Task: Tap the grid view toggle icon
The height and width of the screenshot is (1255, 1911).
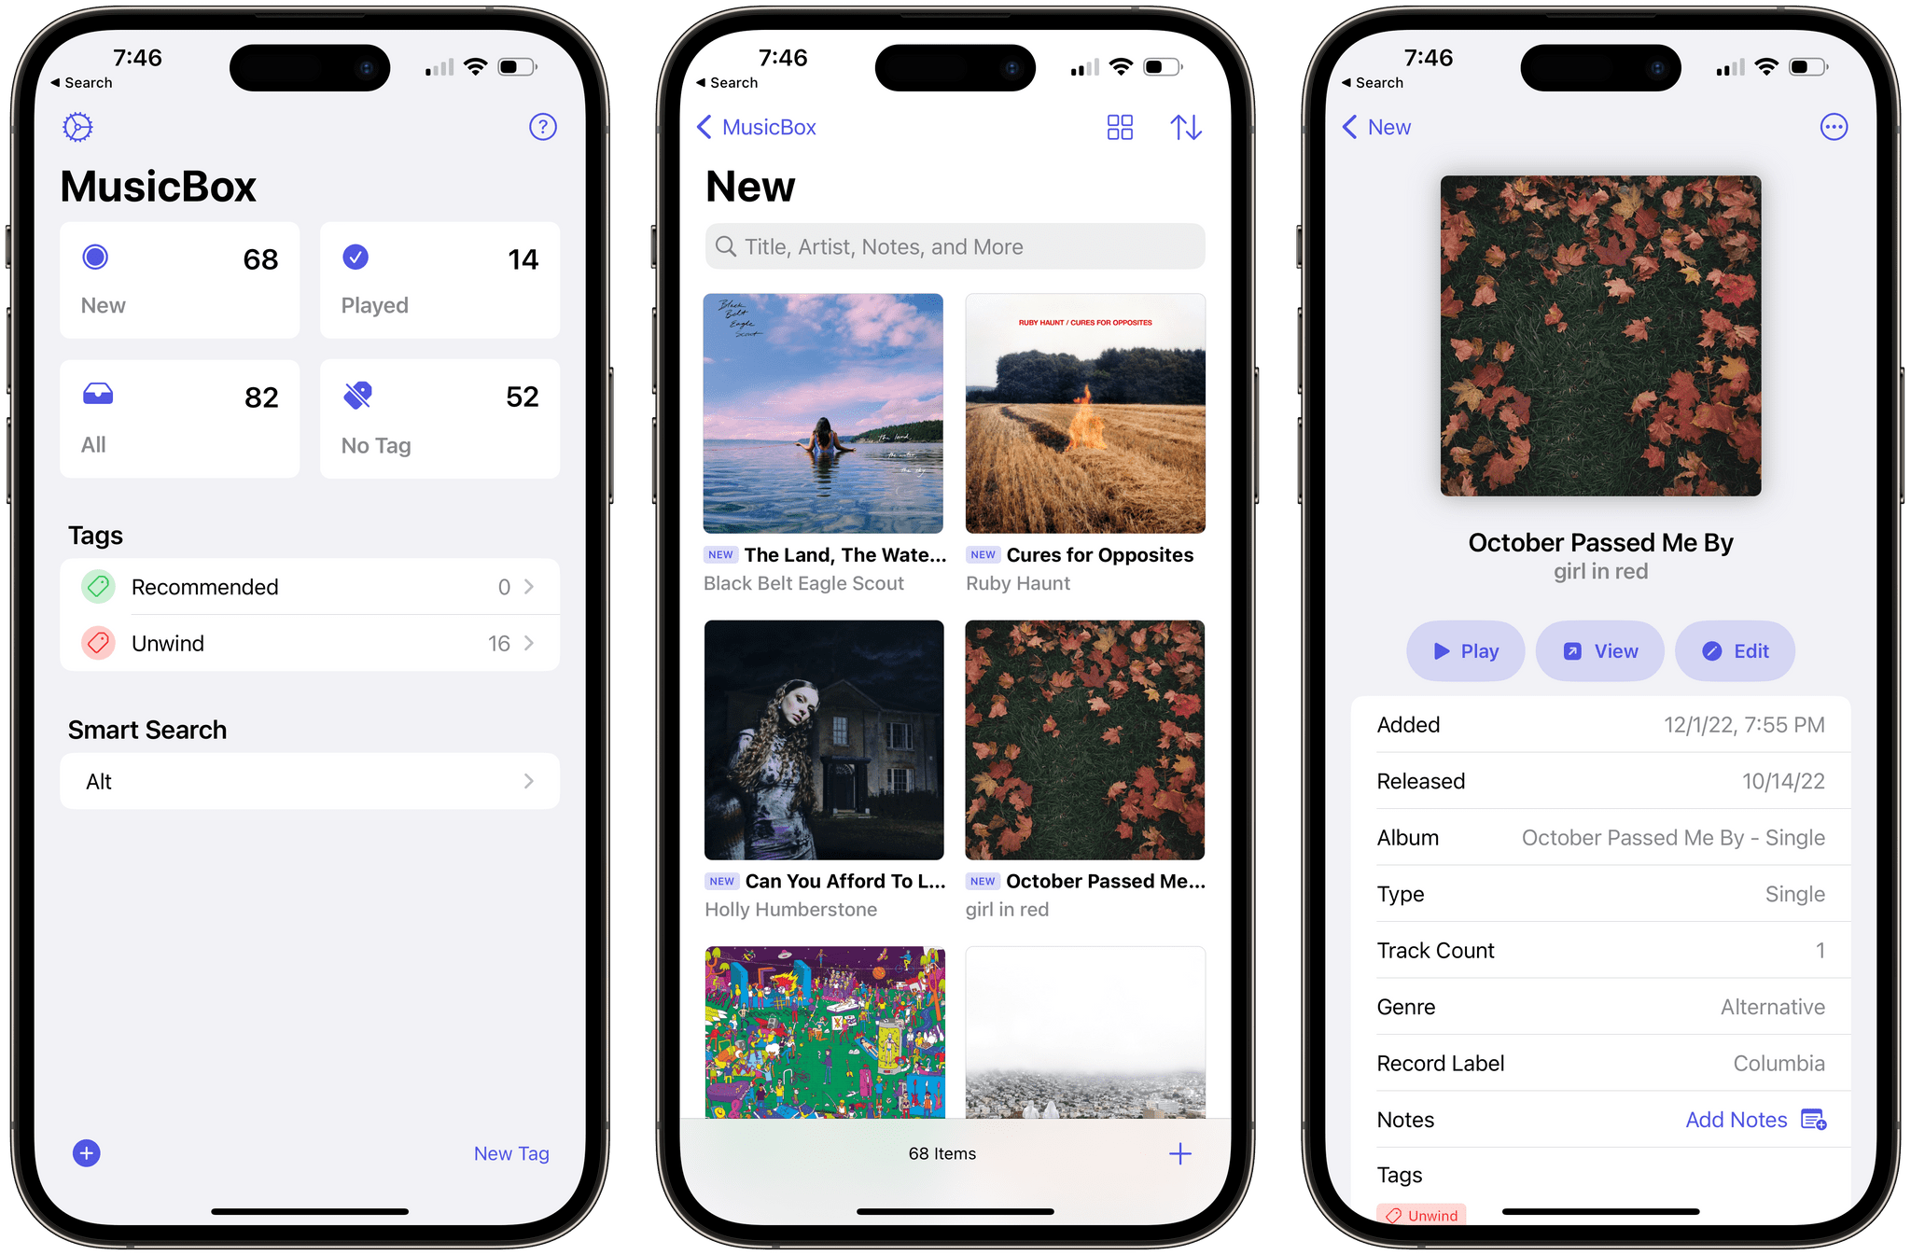Action: point(1120,126)
